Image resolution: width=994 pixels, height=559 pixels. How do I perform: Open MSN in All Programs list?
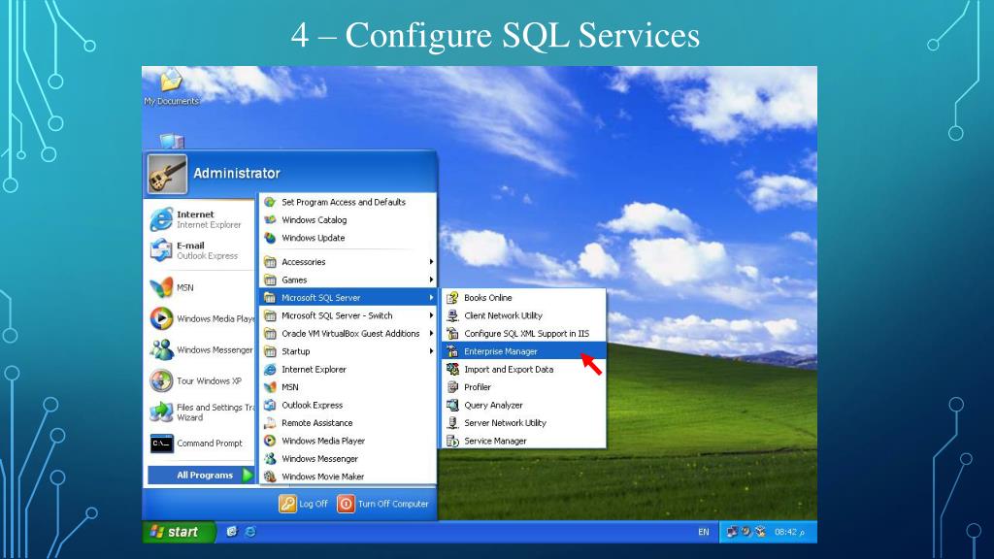click(x=348, y=387)
